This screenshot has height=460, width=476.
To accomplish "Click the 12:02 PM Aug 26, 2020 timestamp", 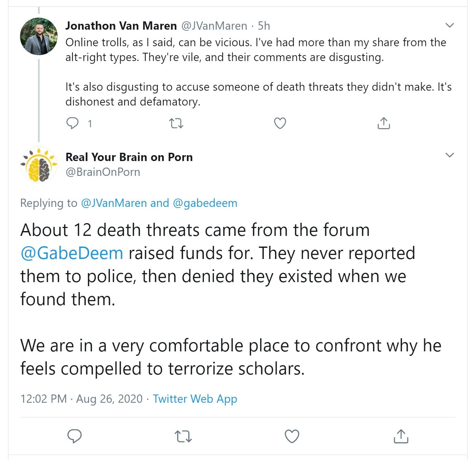I will click(x=81, y=399).
